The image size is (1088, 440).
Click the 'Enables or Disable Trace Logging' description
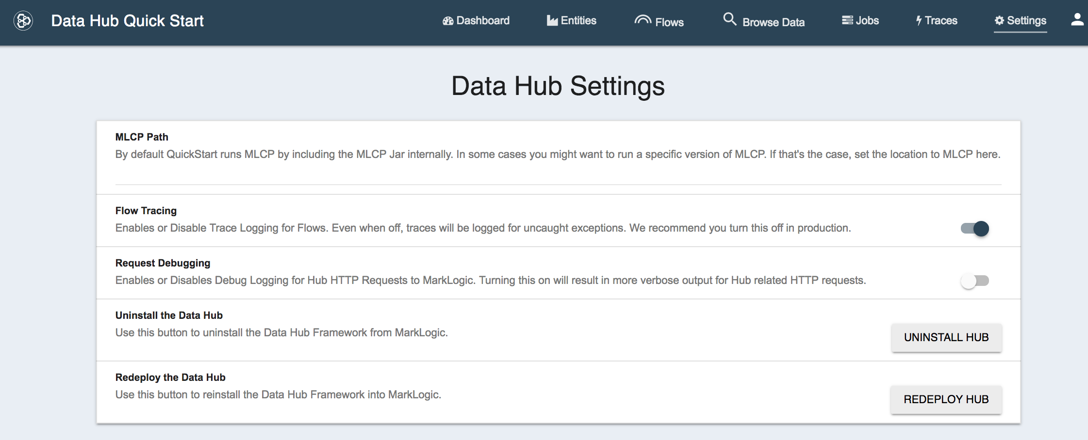(x=483, y=228)
